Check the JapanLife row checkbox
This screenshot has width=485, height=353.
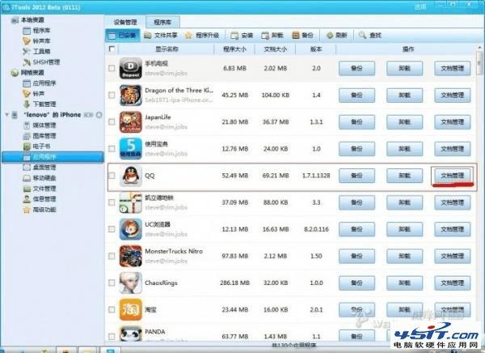pyautogui.click(x=112, y=121)
